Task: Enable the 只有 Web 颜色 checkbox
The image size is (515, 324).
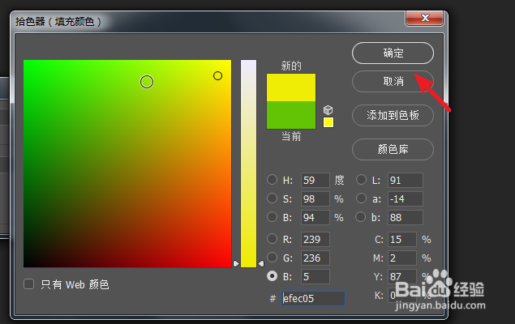Action: click(29, 284)
